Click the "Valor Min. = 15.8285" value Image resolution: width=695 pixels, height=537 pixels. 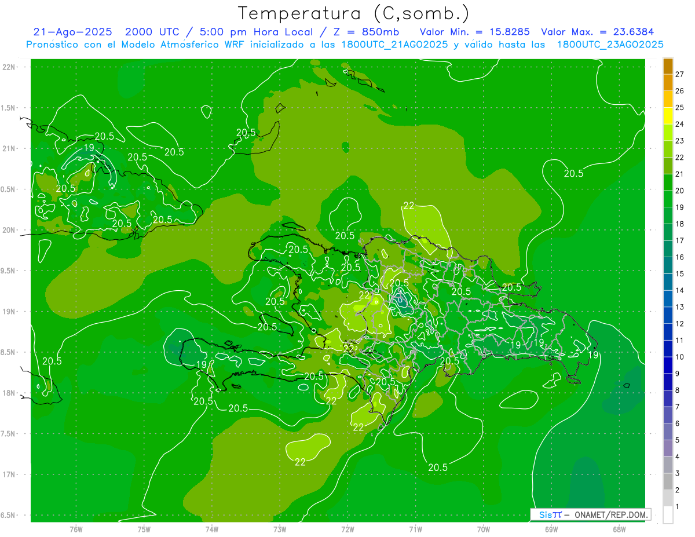coord(475,32)
